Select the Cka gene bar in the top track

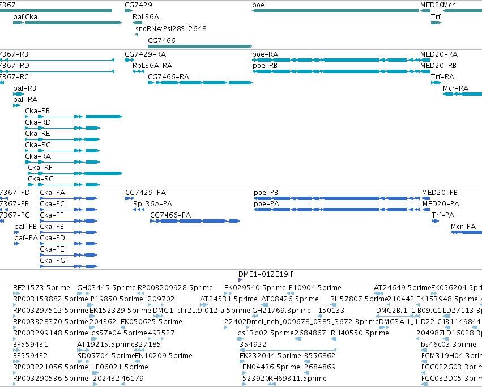(74, 23)
